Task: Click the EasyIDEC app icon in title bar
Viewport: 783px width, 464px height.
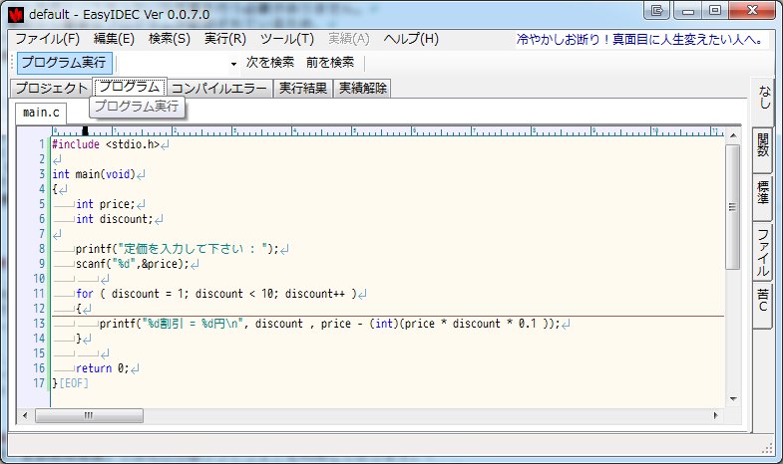Action: (x=15, y=12)
